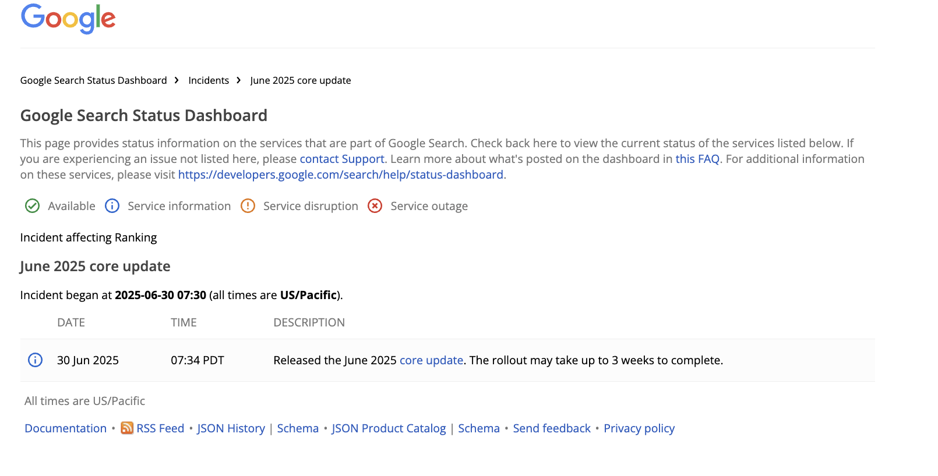938x476 pixels.
Task: Open the JSON Product Catalog link
Action: click(389, 428)
